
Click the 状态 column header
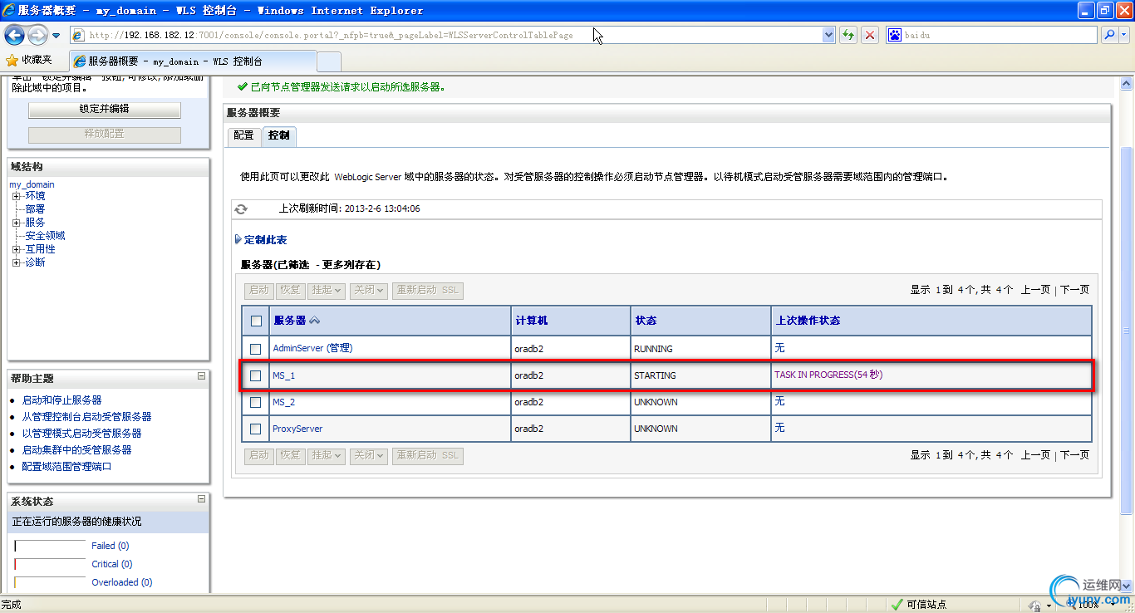[646, 321]
